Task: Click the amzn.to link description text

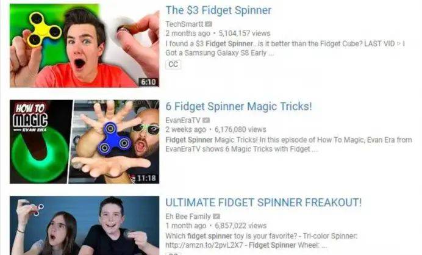Action: pyautogui.click(x=262, y=240)
